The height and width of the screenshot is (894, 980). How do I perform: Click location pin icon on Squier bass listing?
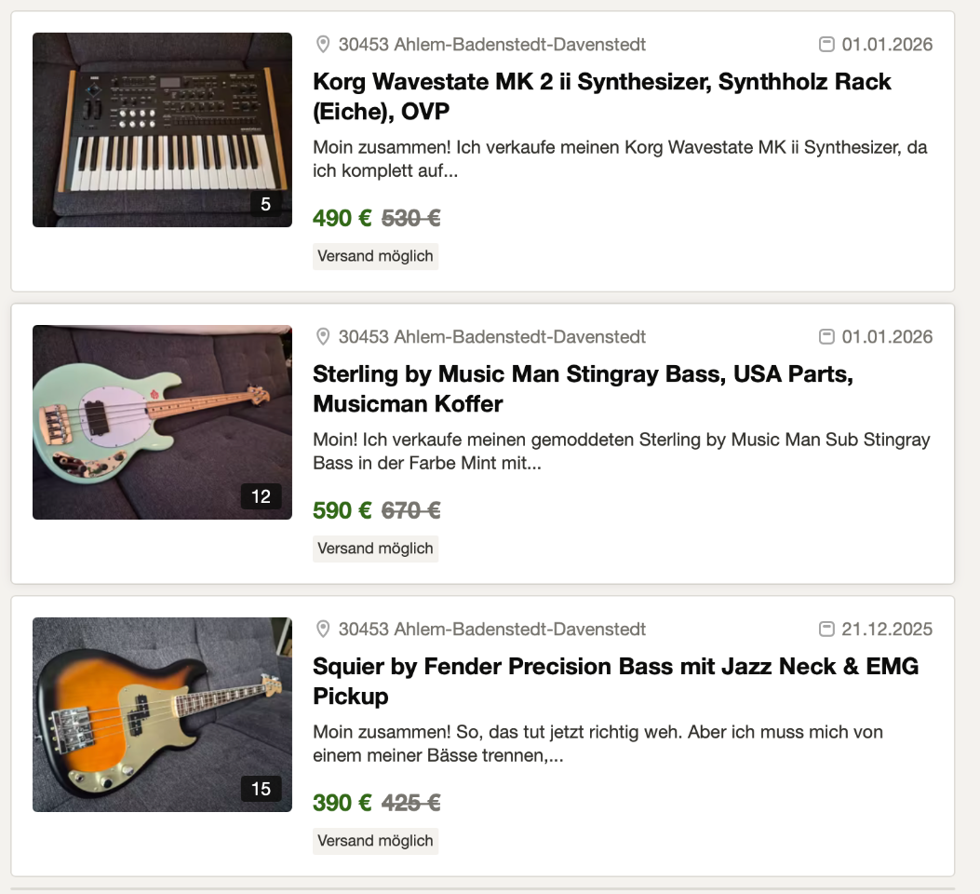[323, 630]
